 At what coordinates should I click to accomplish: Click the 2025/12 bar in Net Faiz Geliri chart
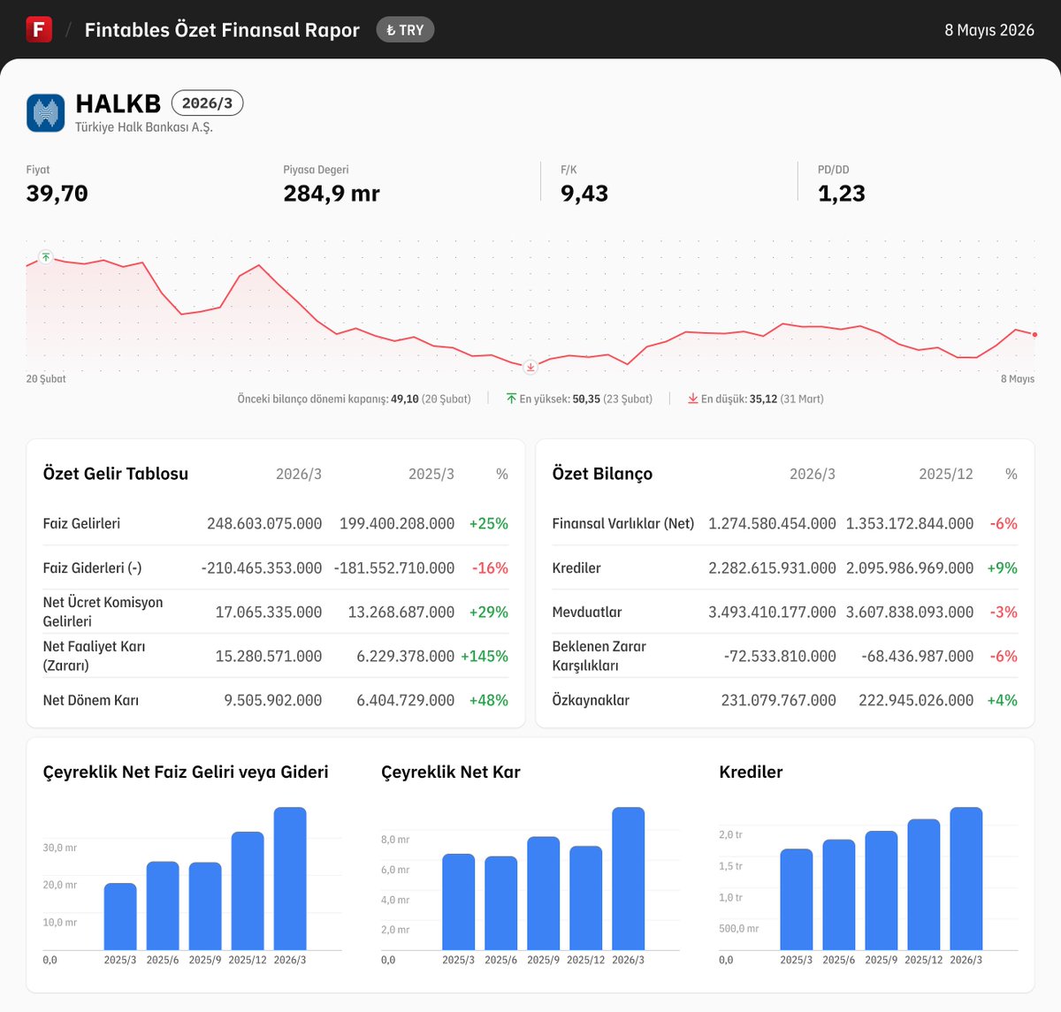tap(248, 891)
